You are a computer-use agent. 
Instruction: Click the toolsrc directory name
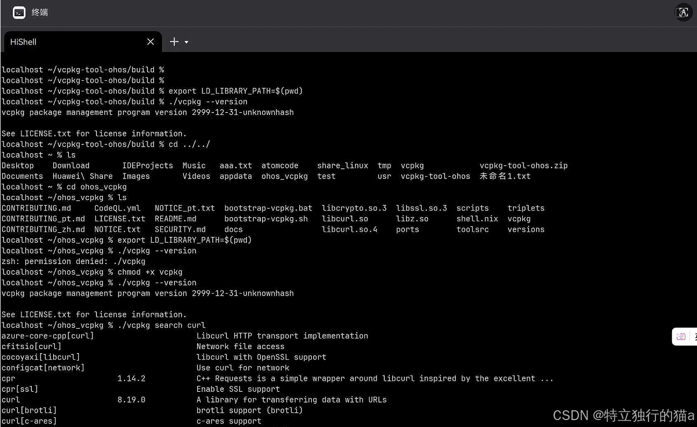473,229
